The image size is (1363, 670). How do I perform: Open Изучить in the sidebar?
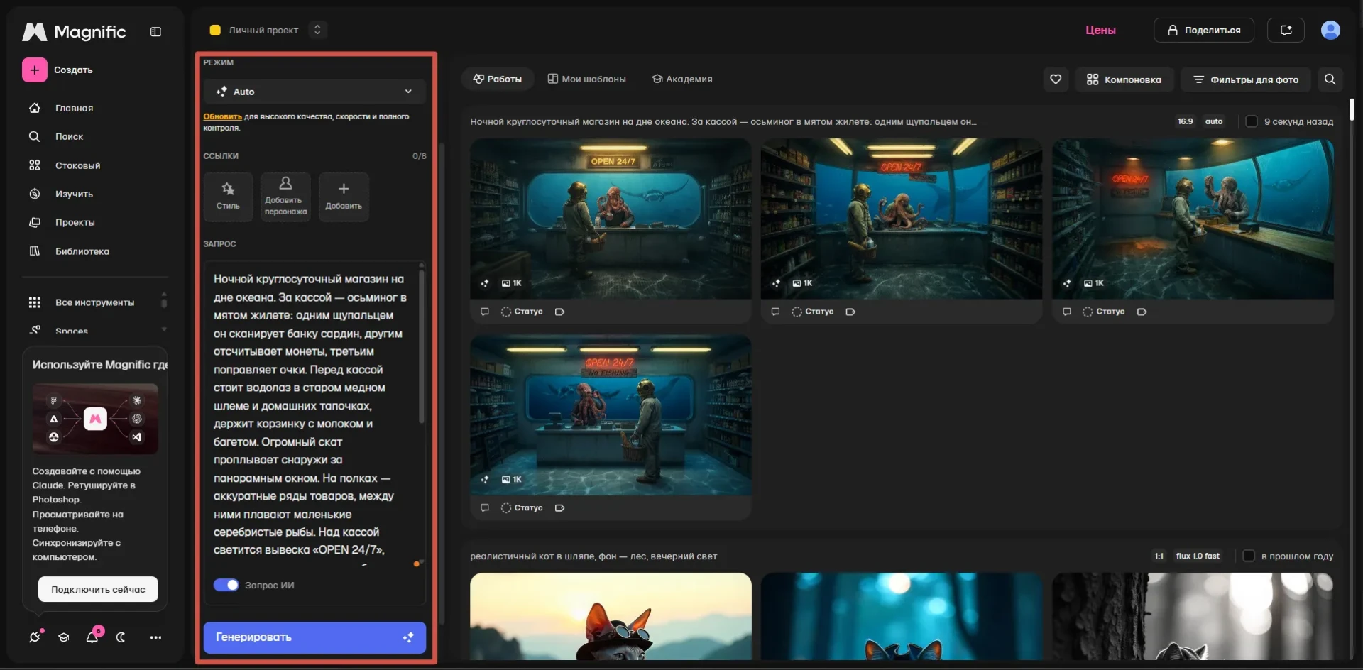click(74, 194)
